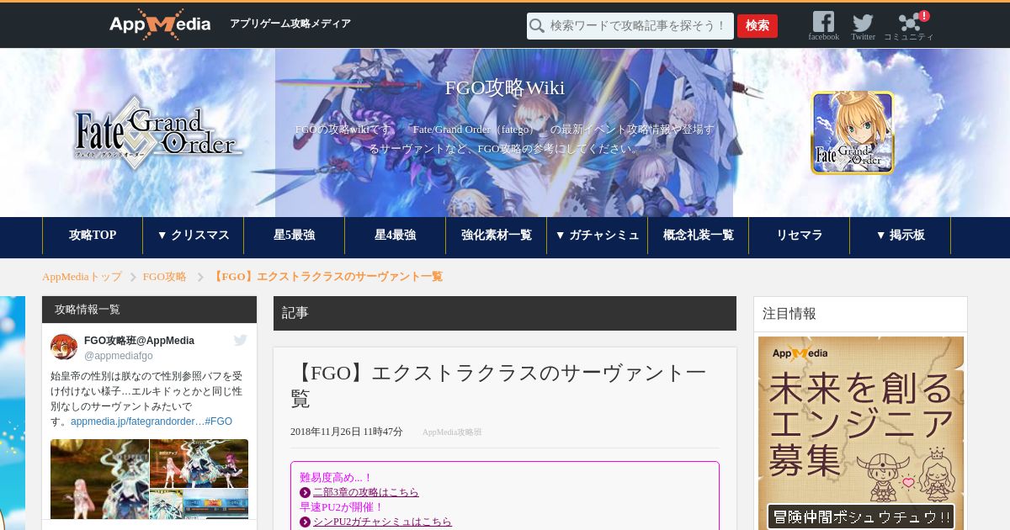Click the アプリゲーム攻略メディア tagline text
Viewport: 1010px width, 530px height.
coord(290,24)
